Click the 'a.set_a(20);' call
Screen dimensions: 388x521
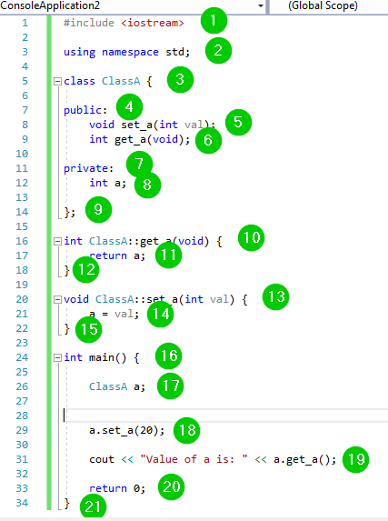tap(127, 430)
